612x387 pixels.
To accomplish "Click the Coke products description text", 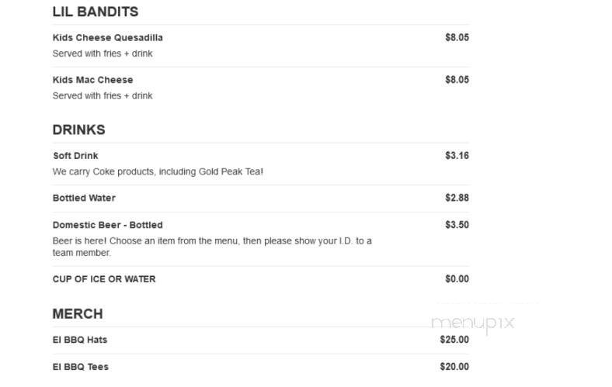I will (x=158, y=172).
